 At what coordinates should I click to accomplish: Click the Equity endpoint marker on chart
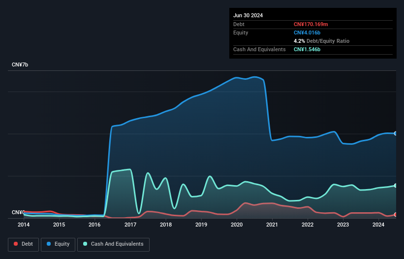point(396,133)
